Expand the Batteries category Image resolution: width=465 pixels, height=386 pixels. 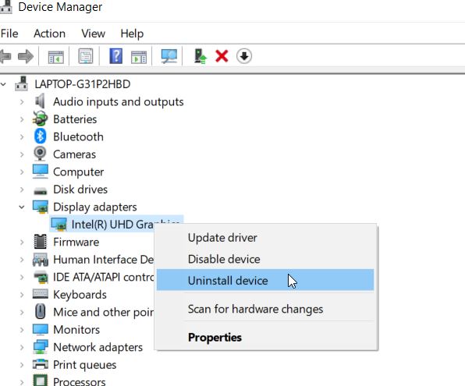(22, 119)
